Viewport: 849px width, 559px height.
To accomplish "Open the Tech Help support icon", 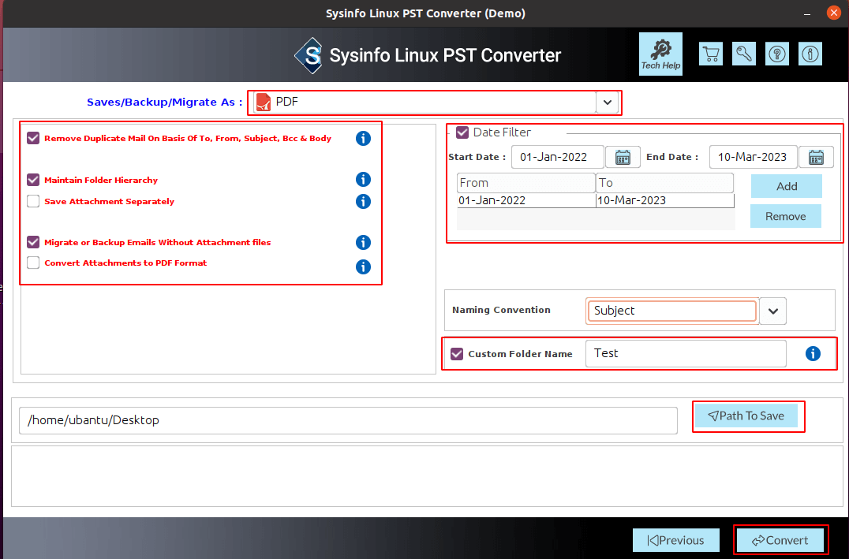I will tap(660, 54).
